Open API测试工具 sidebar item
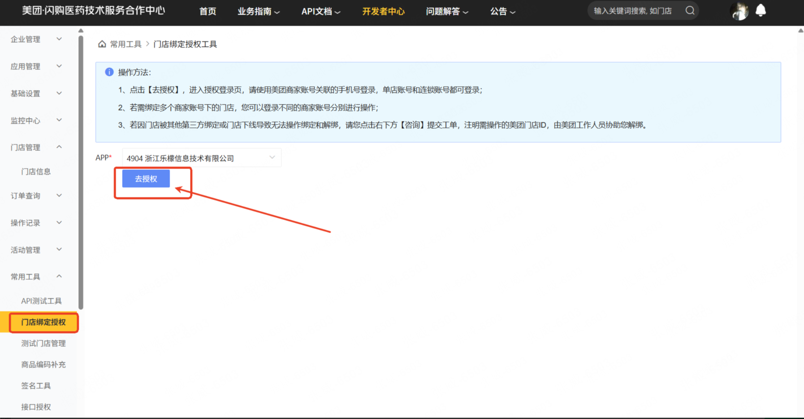Viewport: 804px width, 419px height. tap(41, 301)
